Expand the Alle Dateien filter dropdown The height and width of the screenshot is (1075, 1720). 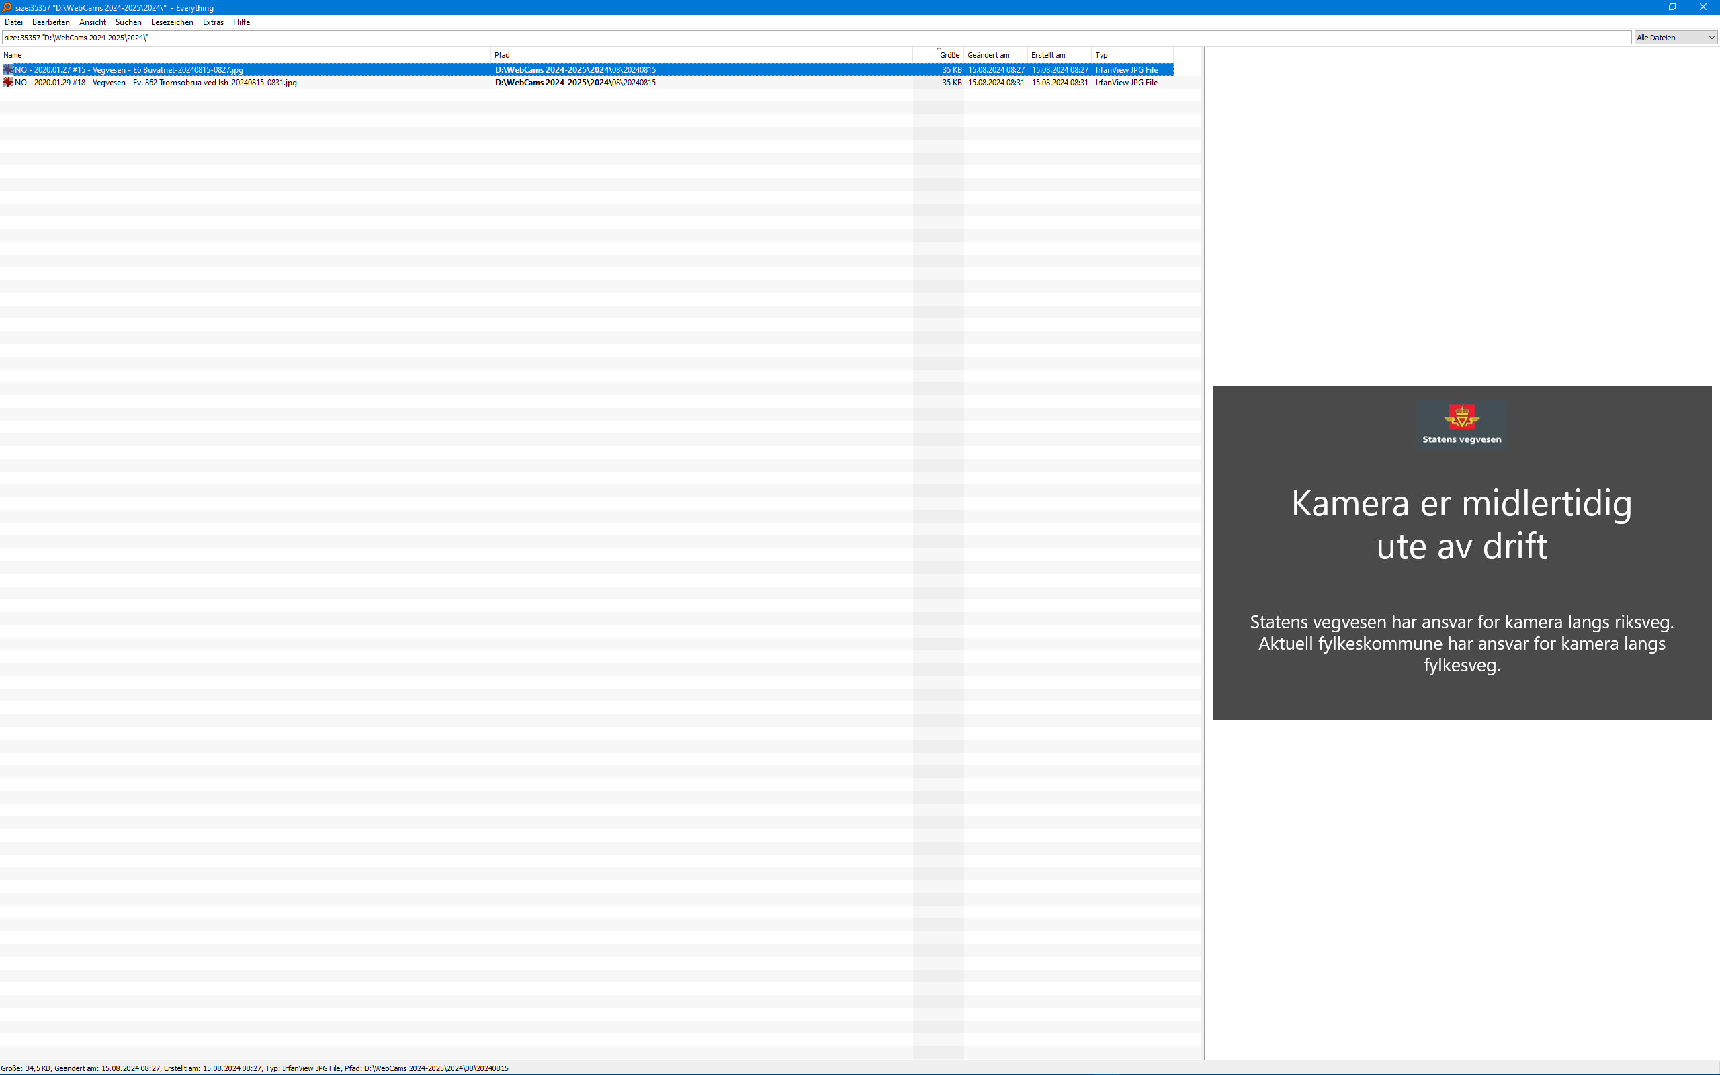pos(1675,38)
